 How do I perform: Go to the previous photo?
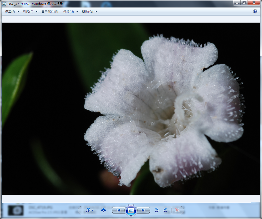click(118, 210)
